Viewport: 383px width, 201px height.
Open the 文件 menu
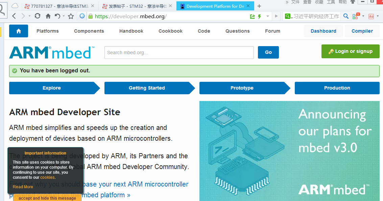(295, 2)
